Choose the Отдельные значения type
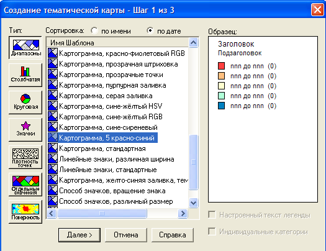Viewport: 326px width, 251px height. pyautogui.click(x=25, y=185)
